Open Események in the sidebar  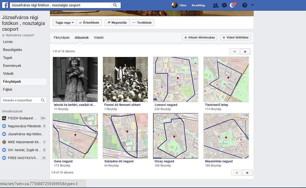(x=12, y=66)
